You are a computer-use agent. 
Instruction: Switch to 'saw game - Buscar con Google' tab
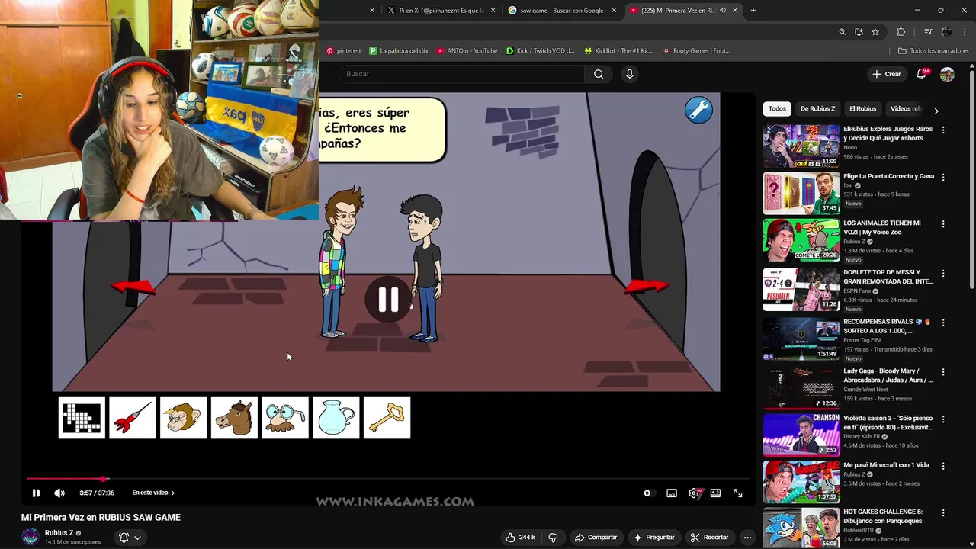coord(561,11)
